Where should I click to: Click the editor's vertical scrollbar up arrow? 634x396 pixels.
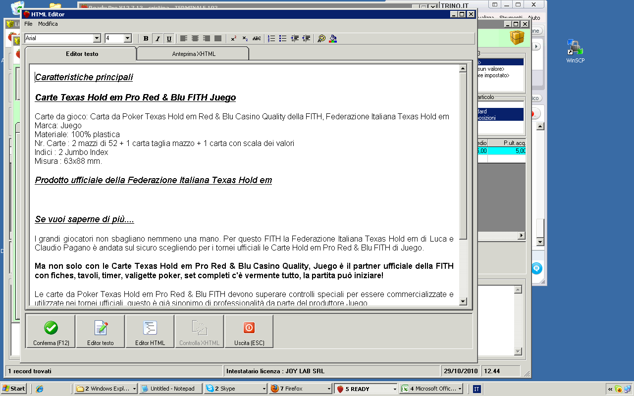coord(463,69)
